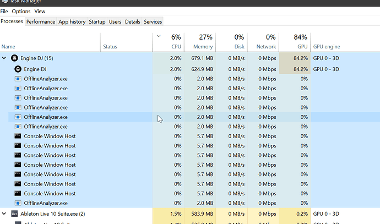Select the Engine DJ (15) group row
The width and height of the screenshot is (380, 224).
tap(190, 58)
